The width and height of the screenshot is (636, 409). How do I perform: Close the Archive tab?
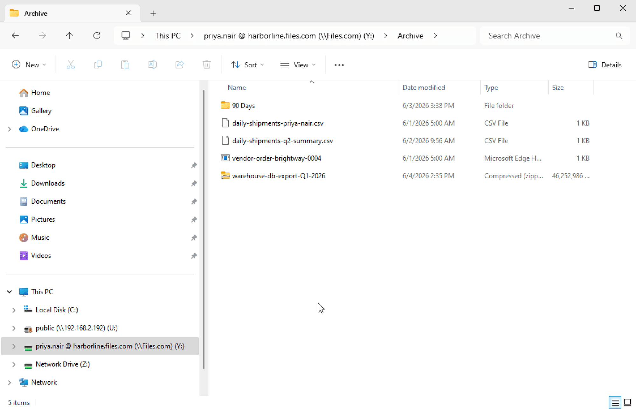point(128,13)
